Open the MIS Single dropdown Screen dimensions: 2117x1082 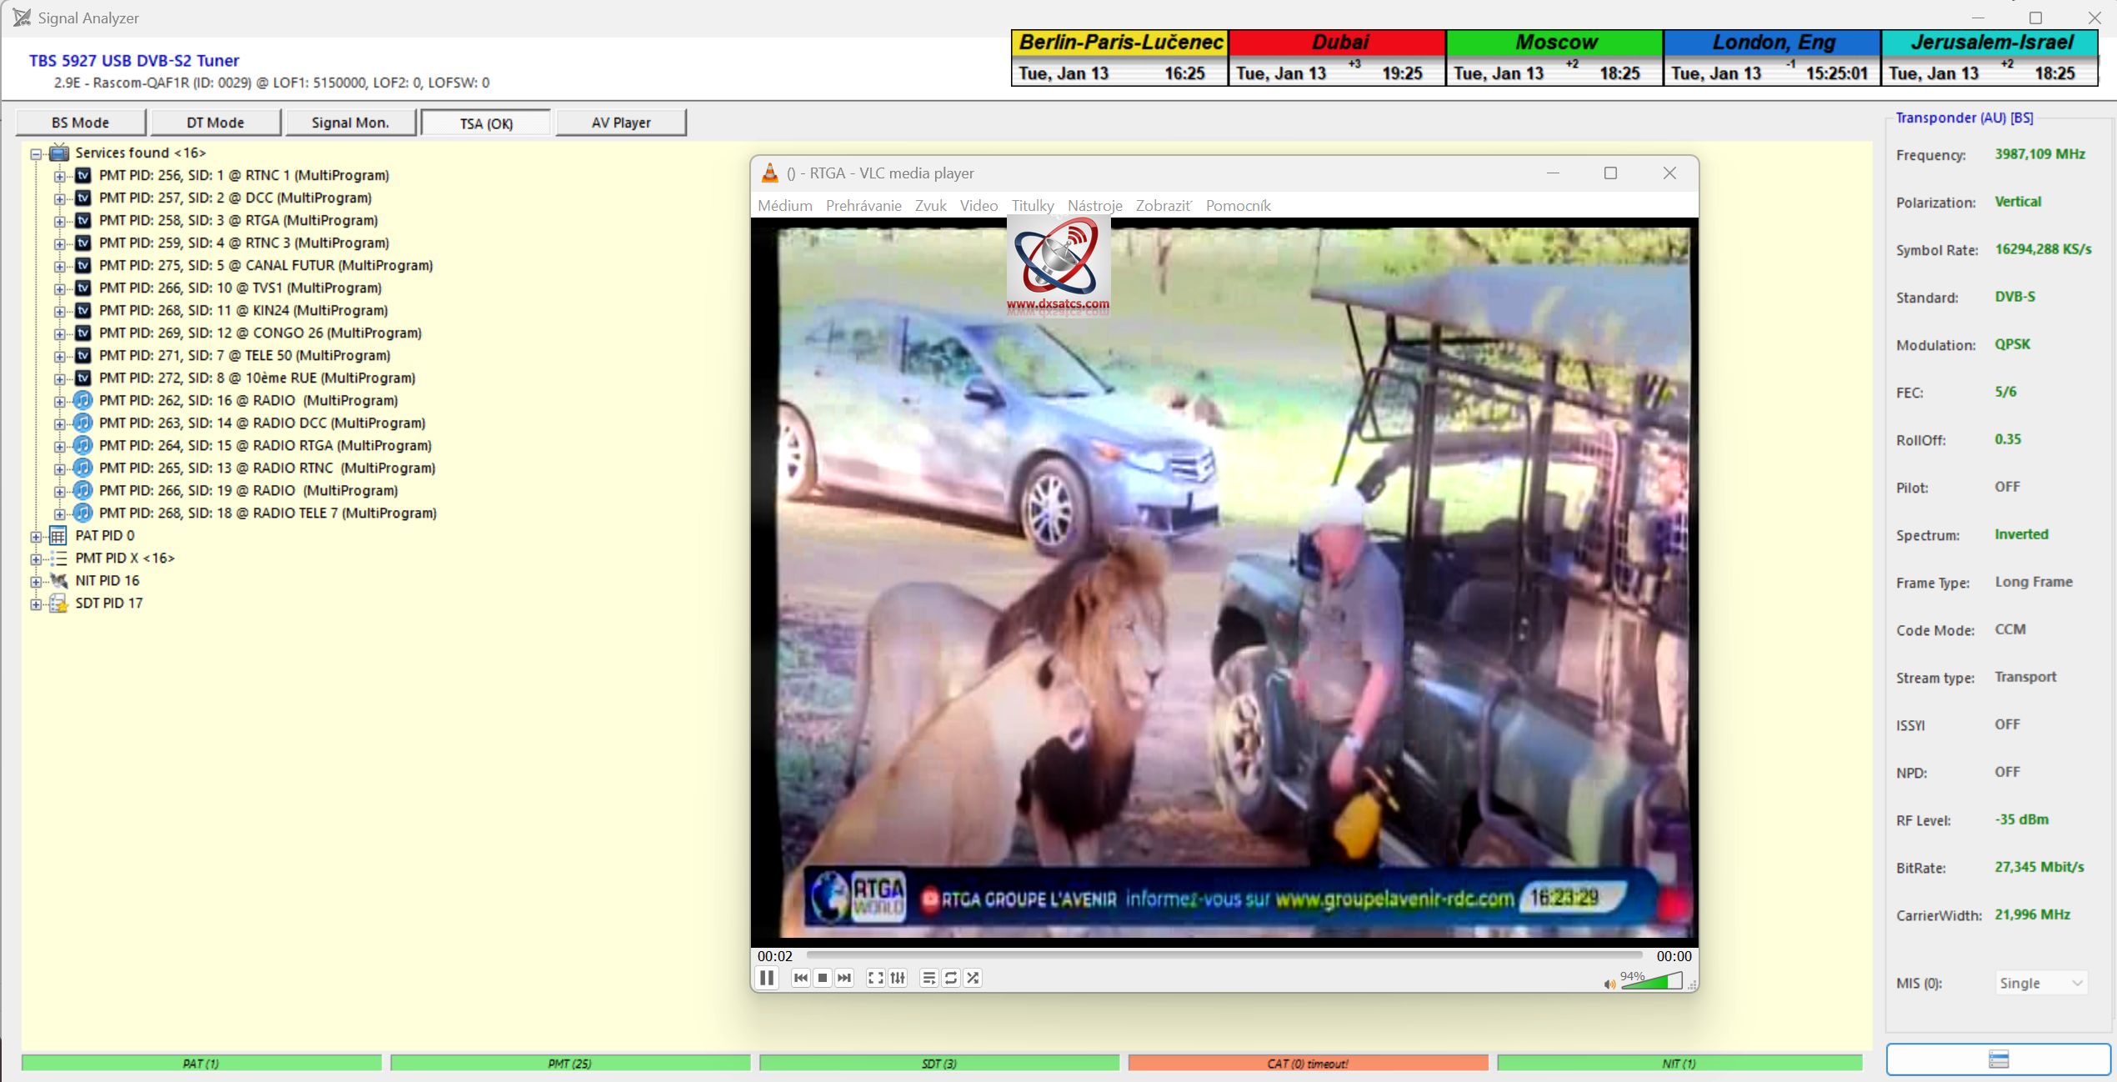pos(2040,984)
